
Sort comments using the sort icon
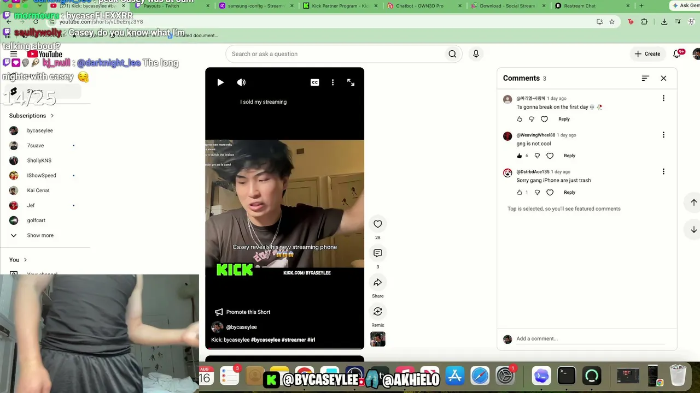[x=645, y=78]
